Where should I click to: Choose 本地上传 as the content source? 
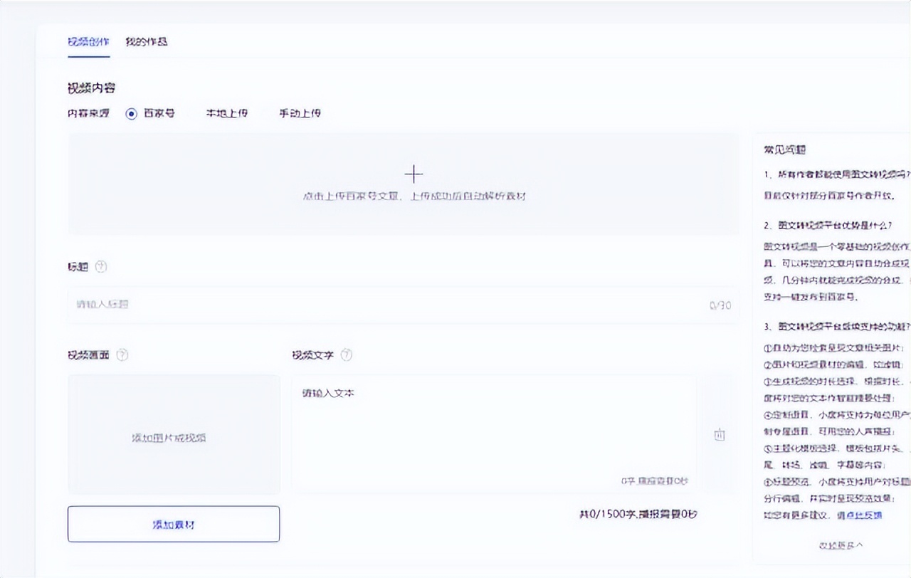click(x=226, y=113)
